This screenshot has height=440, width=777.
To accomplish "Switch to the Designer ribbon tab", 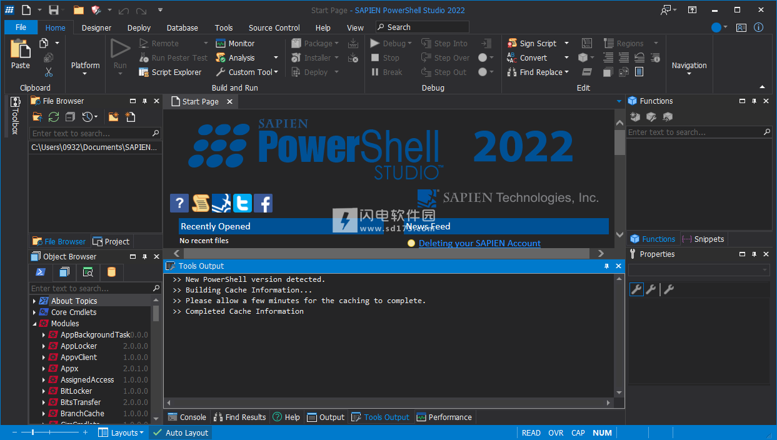I will pyautogui.click(x=96, y=27).
